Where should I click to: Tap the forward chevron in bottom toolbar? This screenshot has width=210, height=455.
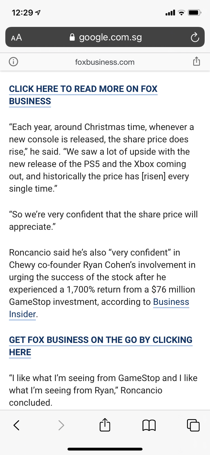tap(61, 425)
